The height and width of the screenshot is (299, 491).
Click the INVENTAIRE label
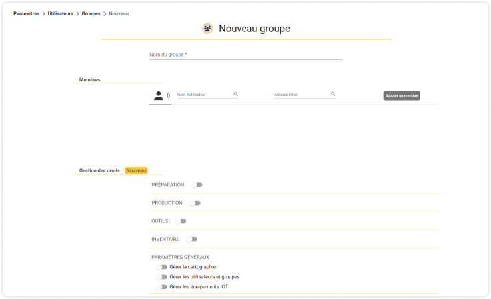[165, 239]
